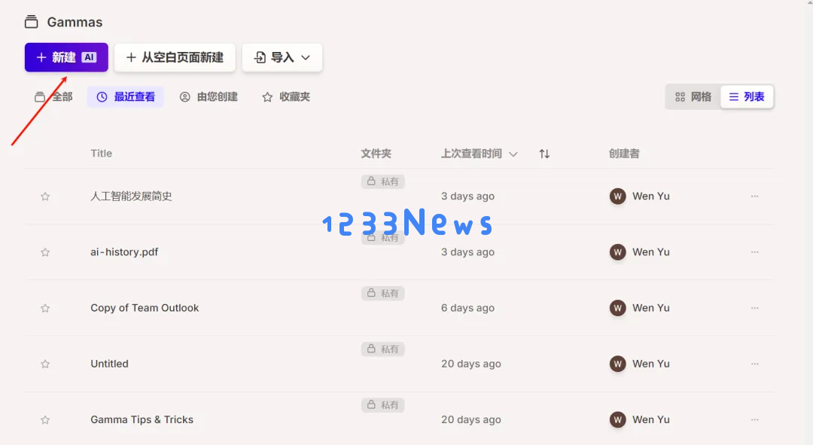Open more options for 人工智能发展简史
This screenshot has height=445, width=813.
point(754,196)
